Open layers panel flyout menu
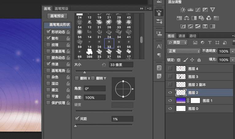This screenshot has width=235, height=139. (x=233, y=36)
